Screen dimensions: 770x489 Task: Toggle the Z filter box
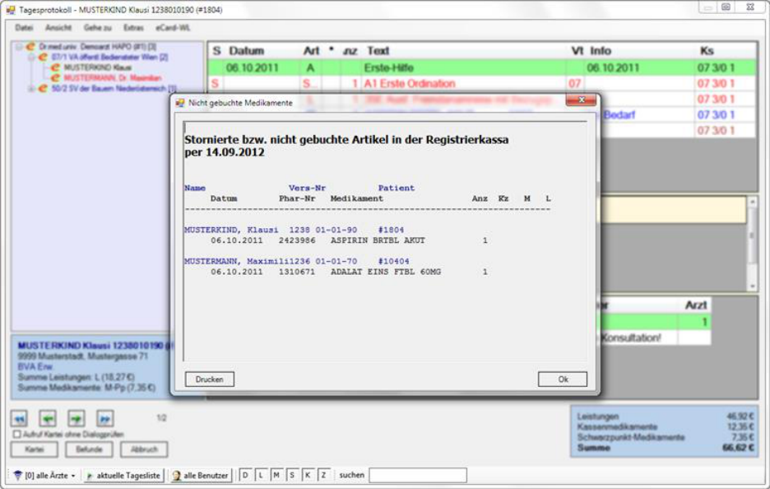pyautogui.click(x=323, y=475)
